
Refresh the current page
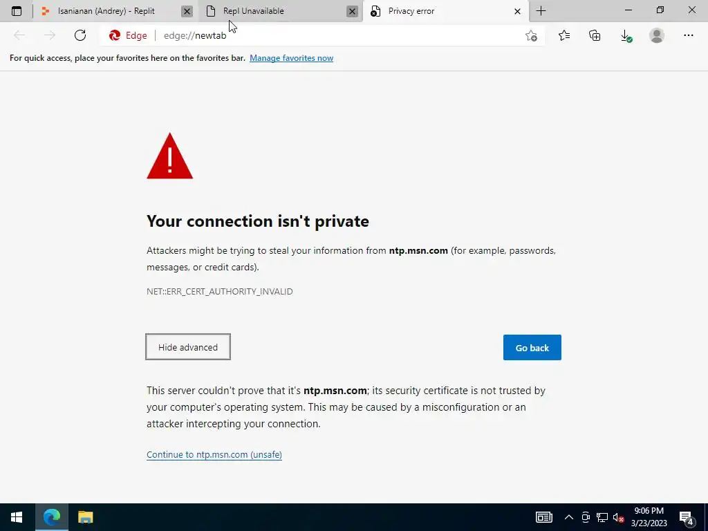point(80,35)
